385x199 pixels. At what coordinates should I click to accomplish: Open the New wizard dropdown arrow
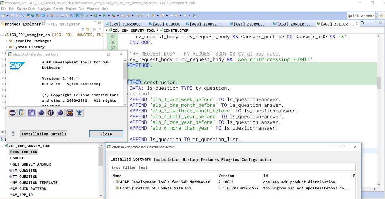pyautogui.click(x=7, y=15)
